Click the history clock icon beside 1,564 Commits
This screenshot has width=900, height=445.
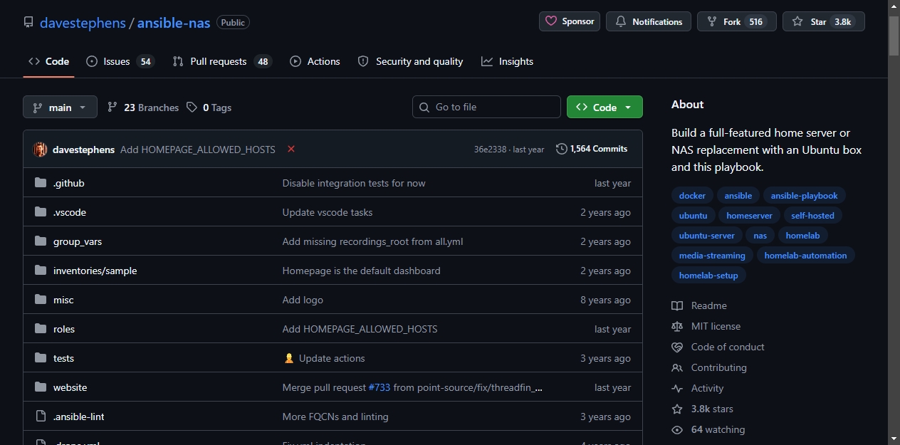click(562, 149)
